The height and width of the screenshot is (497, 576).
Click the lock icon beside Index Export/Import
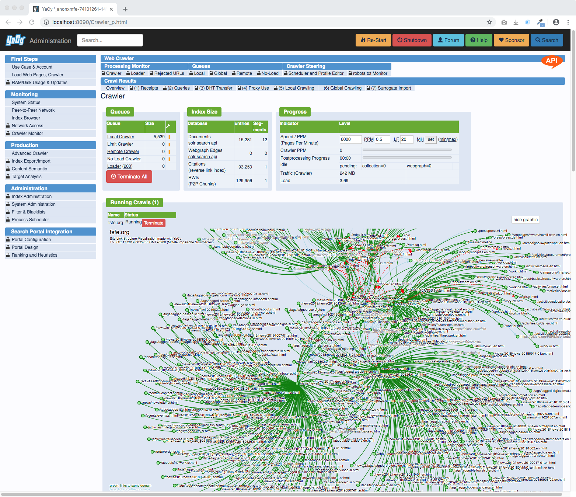pyautogui.click(x=8, y=161)
